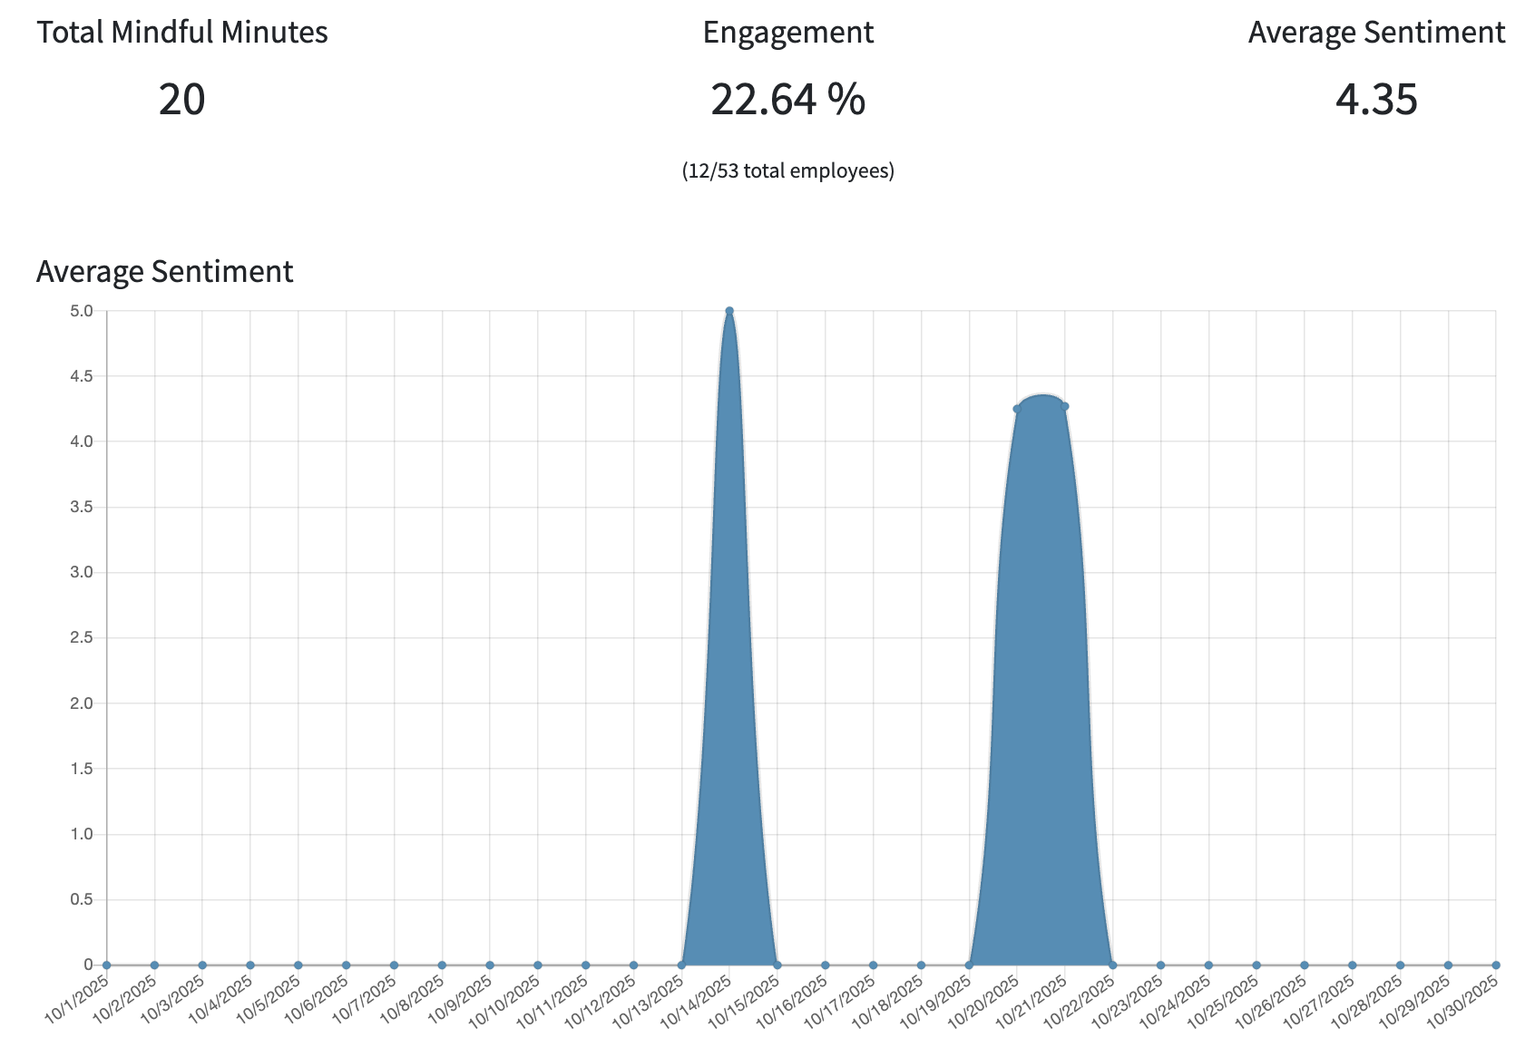Click the 10/20/2025 x-axis date label
This screenshot has height=1057, width=1535.
tap(983, 1002)
